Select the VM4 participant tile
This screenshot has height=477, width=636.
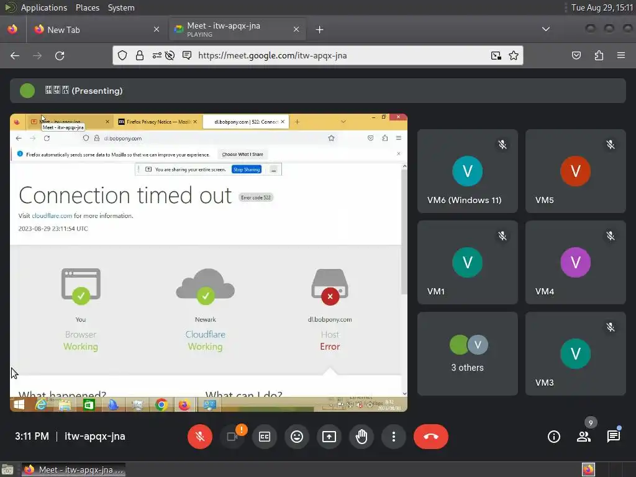tap(576, 262)
